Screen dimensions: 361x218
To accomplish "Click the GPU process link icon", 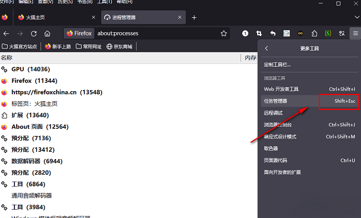I will pyautogui.click(x=4, y=69).
